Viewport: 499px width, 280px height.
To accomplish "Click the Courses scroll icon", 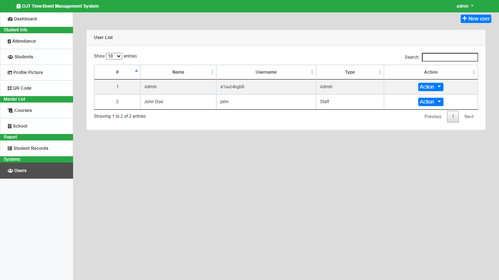I will tap(10, 110).
